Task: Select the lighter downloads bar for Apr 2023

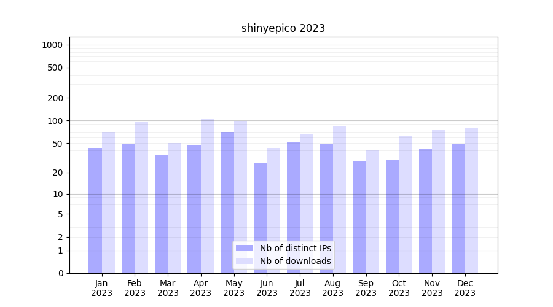Action: pos(208,195)
